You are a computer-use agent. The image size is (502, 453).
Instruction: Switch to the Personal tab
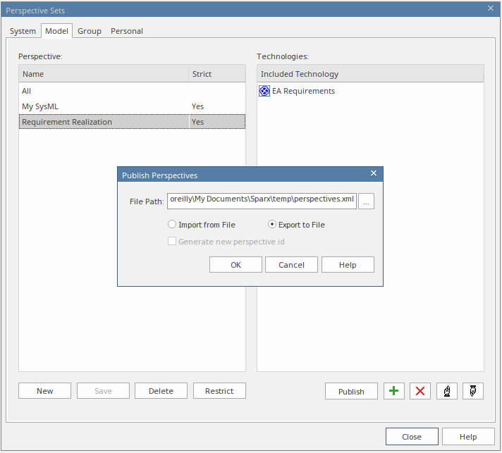point(127,31)
